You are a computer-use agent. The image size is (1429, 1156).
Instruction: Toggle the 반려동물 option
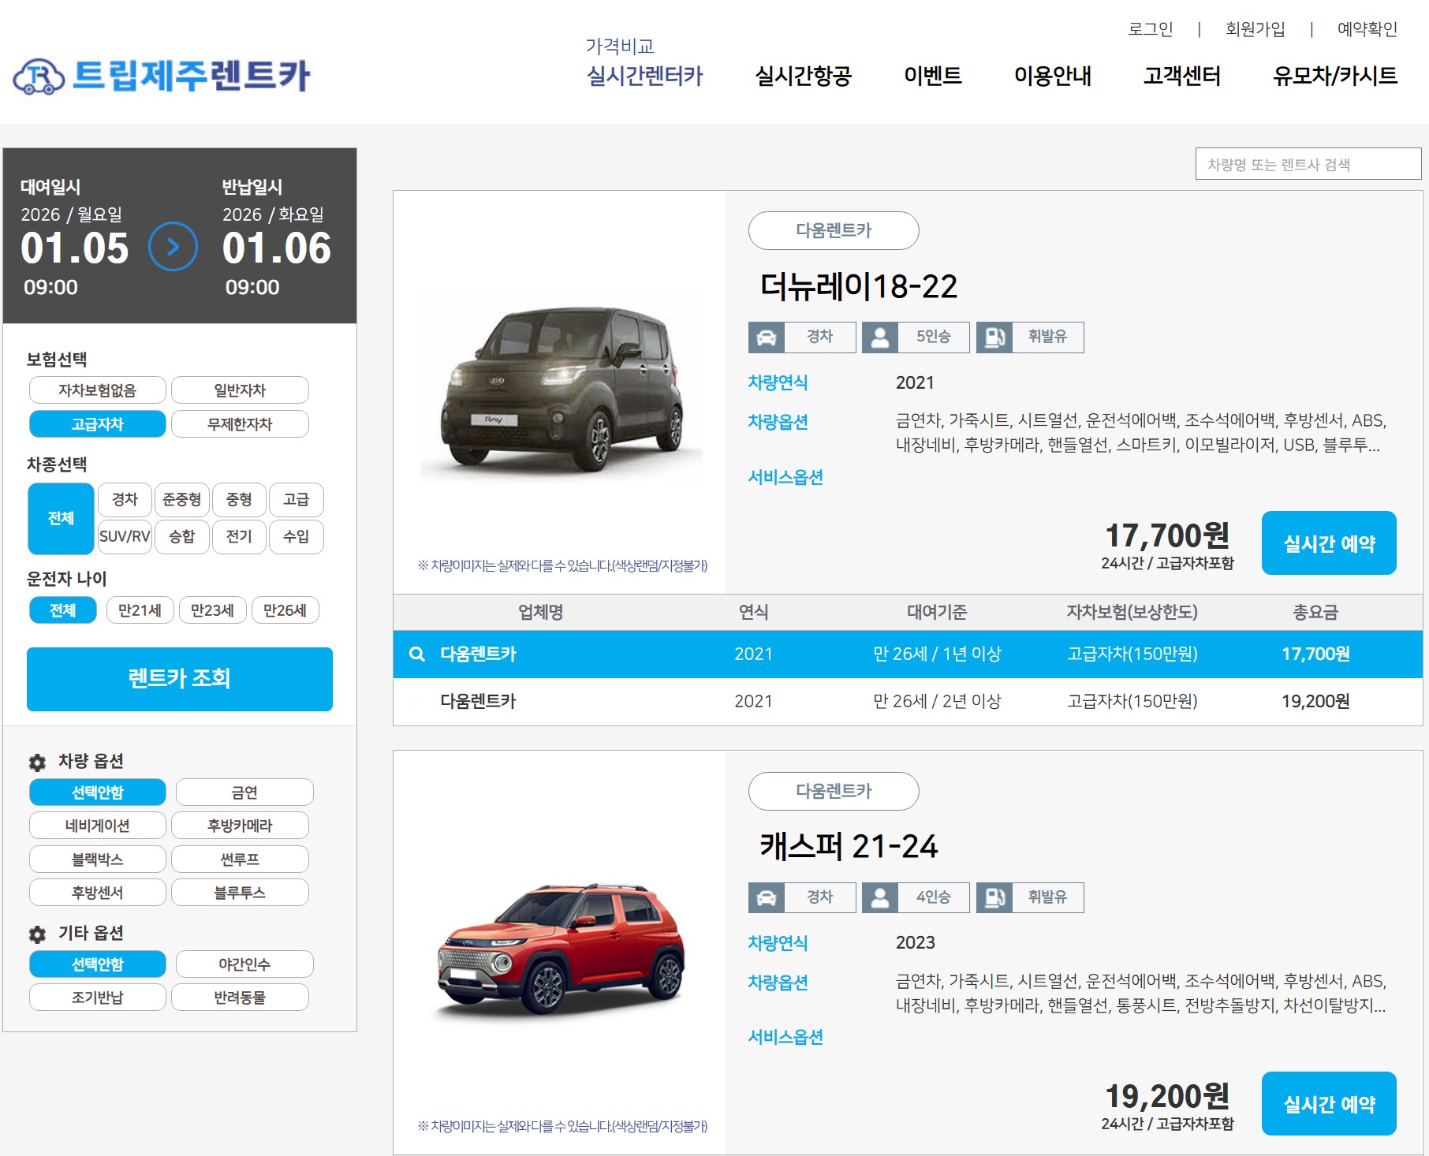pos(240,998)
